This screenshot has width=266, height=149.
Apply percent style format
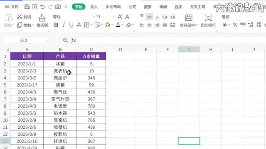click(x=235, y=25)
